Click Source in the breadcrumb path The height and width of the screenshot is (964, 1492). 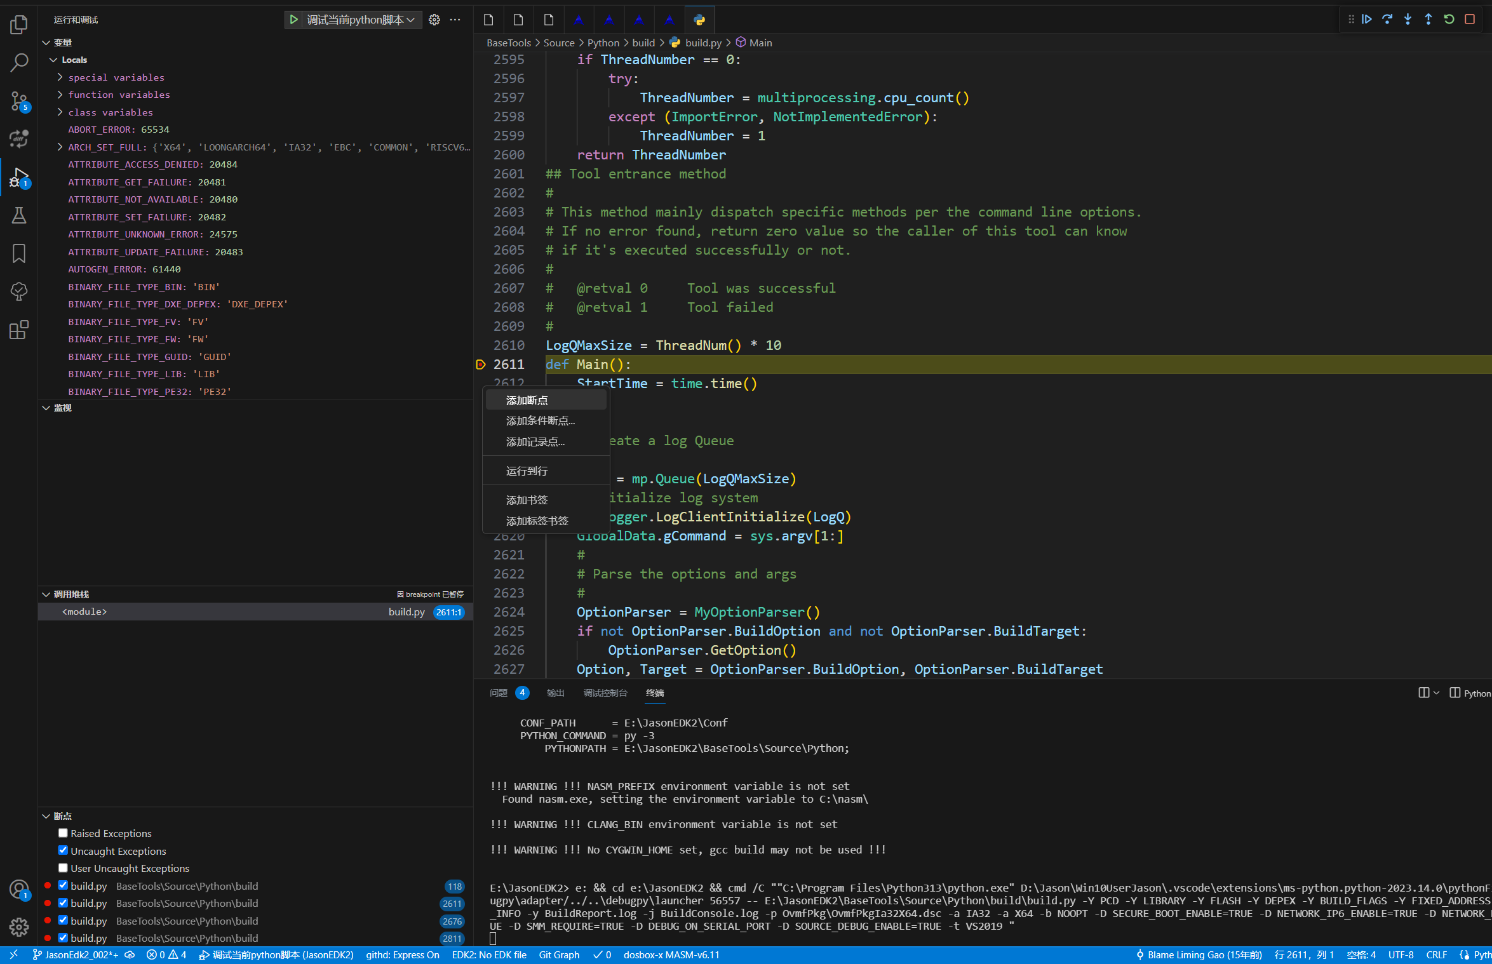(x=559, y=43)
